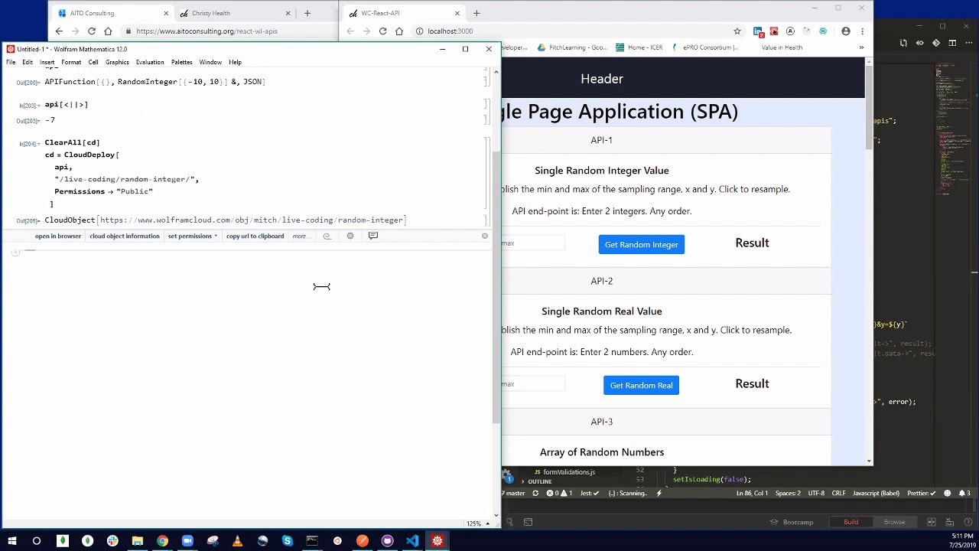Open the Evaluation menu in Mathematica
Viewport: 979px width, 551px height.
point(150,62)
